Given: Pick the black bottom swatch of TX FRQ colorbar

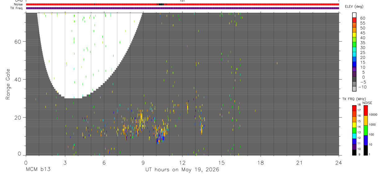Looking at the screenshot, I should click(354, 152).
